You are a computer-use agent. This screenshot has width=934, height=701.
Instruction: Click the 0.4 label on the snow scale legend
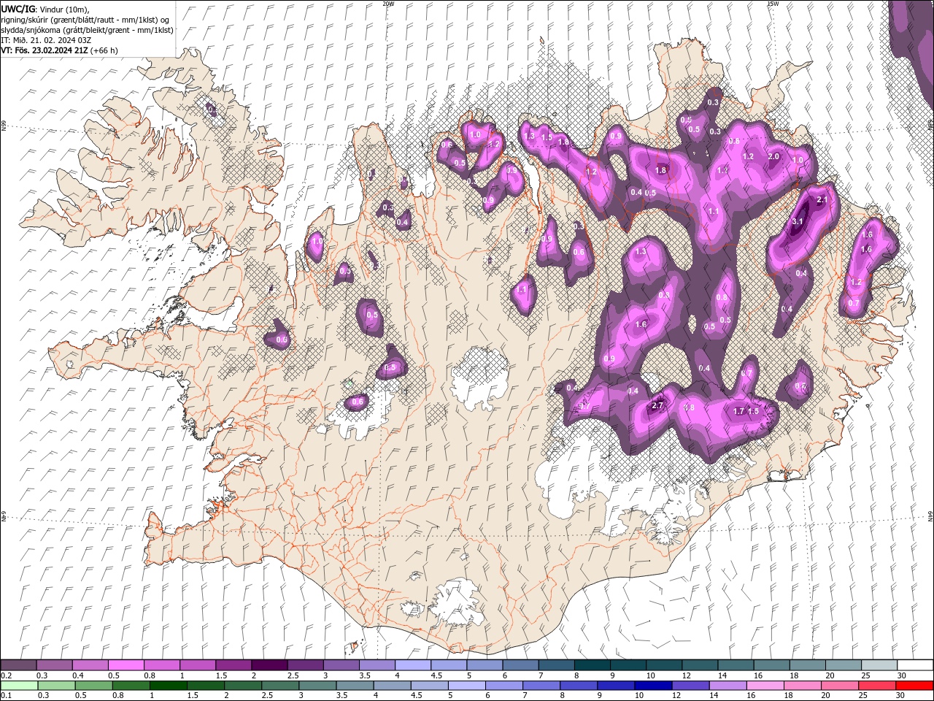point(78,675)
